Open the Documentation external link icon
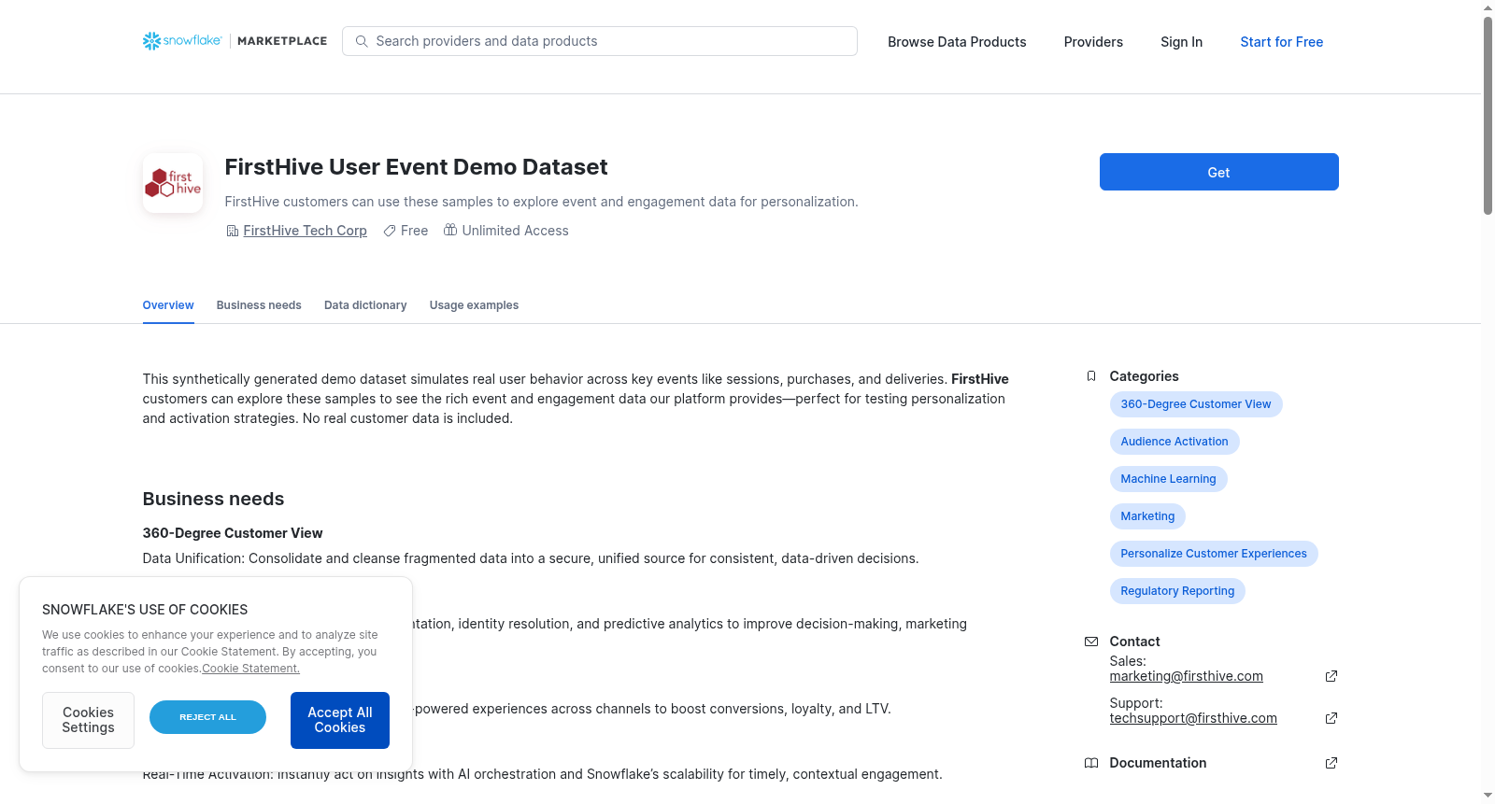This screenshot has width=1495, height=804. [x=1331, y=763]
